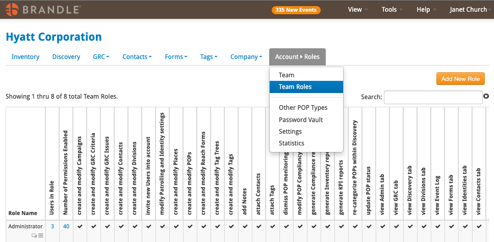Screen dimensions: 494x242
Task: Toggle Administrator view Contacts tab checkmark
Action: click(x=479, y=226)
